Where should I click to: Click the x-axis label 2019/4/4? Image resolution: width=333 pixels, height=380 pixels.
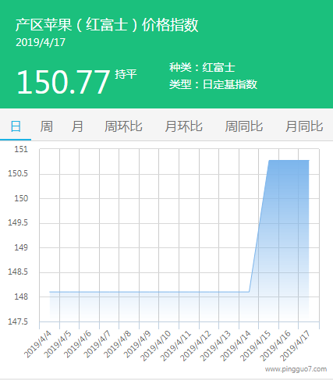coord(37,345)
